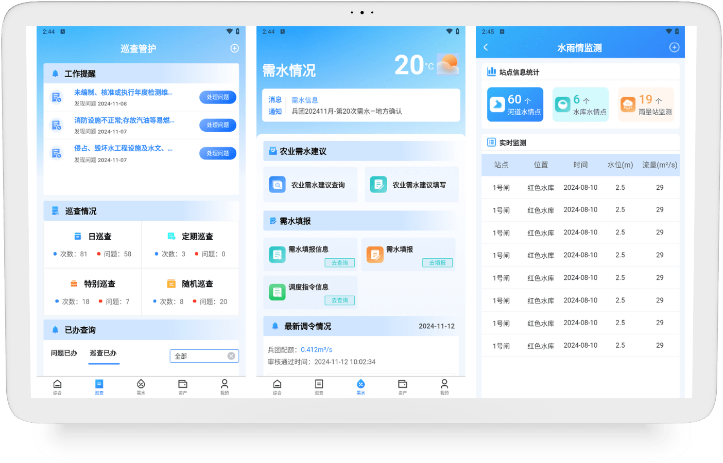Click 去查询 under 调度指令信息
Viewport: 723px width, 463px height.
(340, 300)
